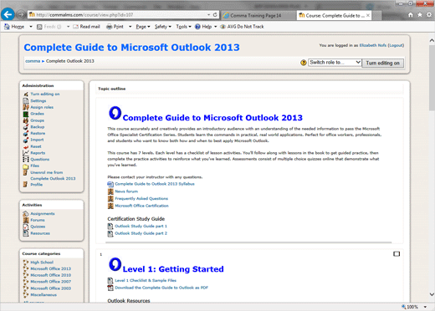The image size is (435, 311).
Task: Click the Print toolbar icon
Action: (110, 27)
